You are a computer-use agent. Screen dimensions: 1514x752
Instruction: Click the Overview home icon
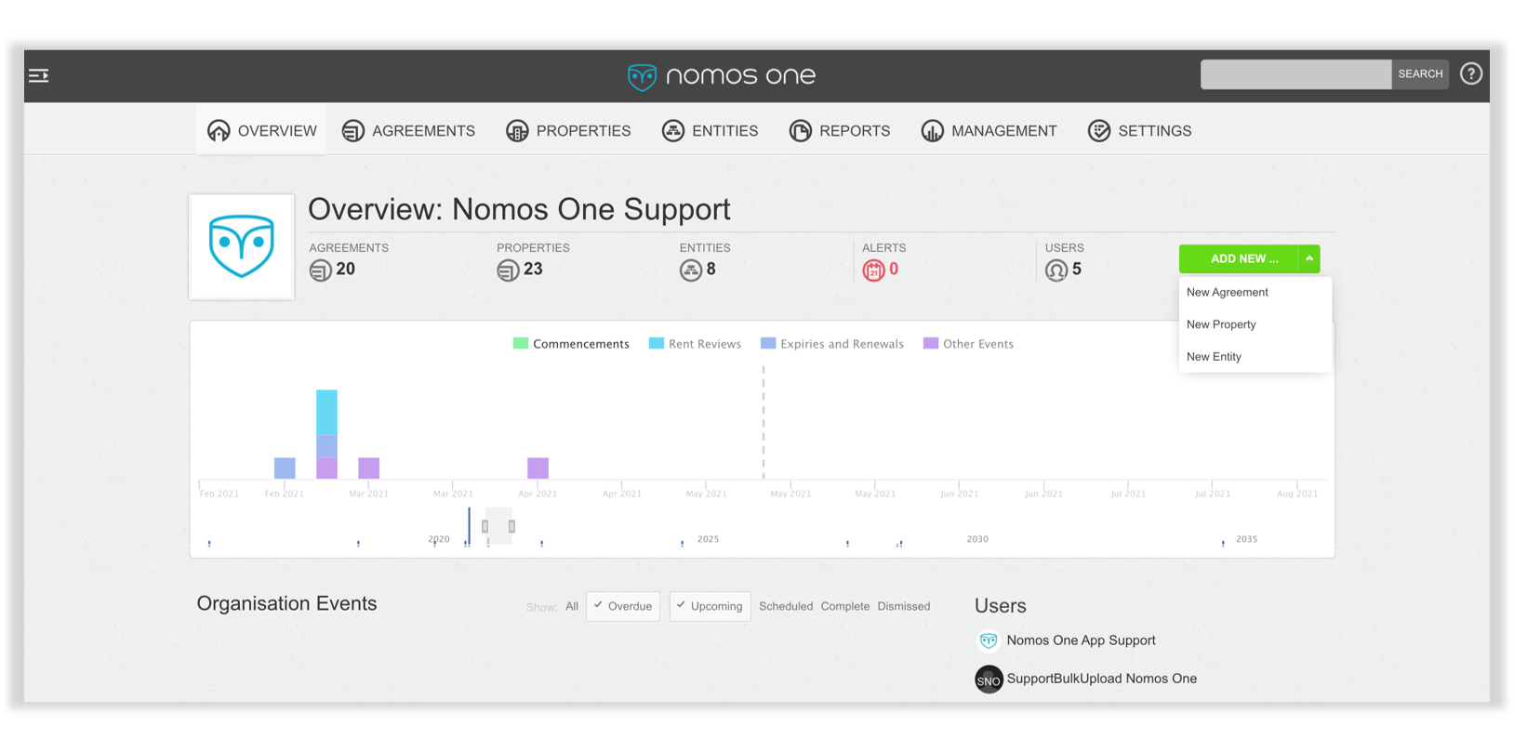(x=219, y=131)
